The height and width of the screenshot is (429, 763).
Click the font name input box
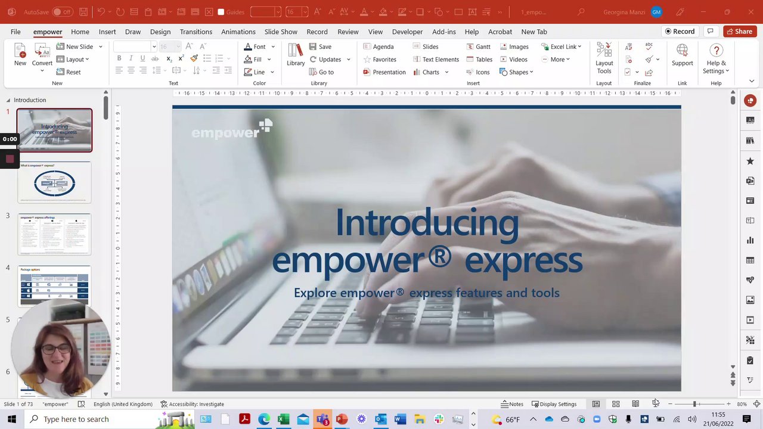[132, 46]
